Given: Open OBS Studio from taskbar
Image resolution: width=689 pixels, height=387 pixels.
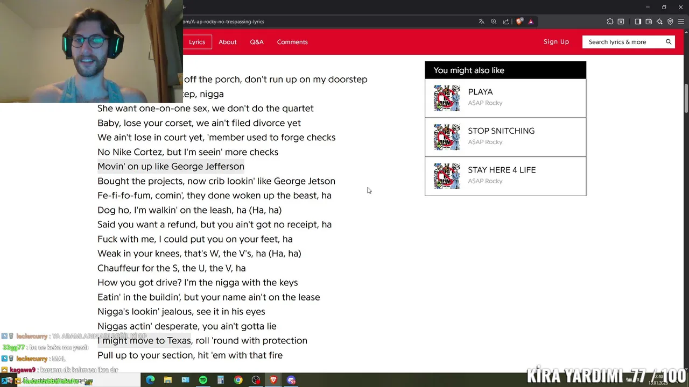Looking at the screenshot, I should [256, 380].
